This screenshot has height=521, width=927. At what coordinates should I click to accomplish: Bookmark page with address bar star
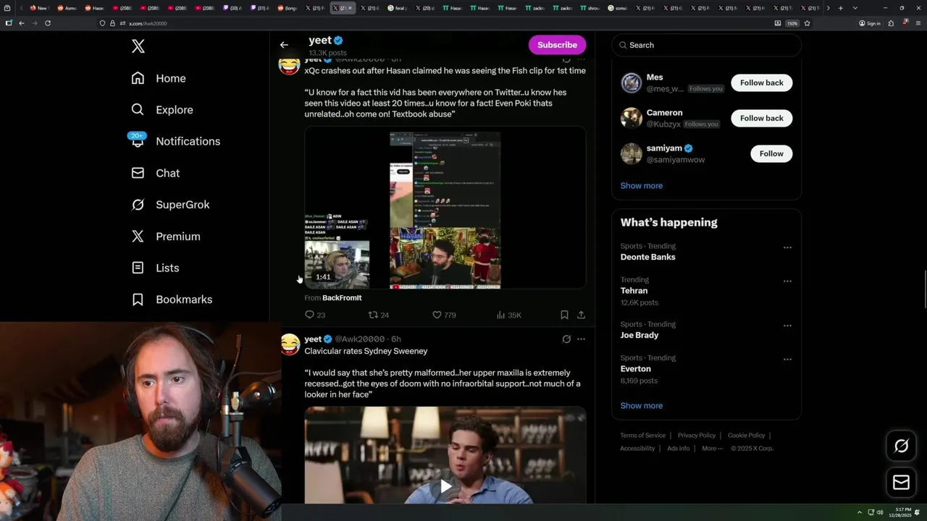(x=807, y=23)
